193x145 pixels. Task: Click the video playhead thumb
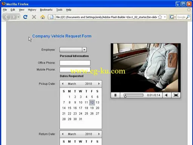(125, 96)
